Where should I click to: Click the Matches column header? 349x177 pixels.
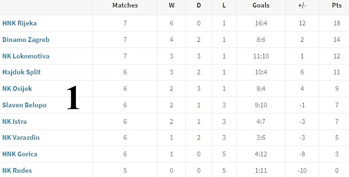coord(125,5)
